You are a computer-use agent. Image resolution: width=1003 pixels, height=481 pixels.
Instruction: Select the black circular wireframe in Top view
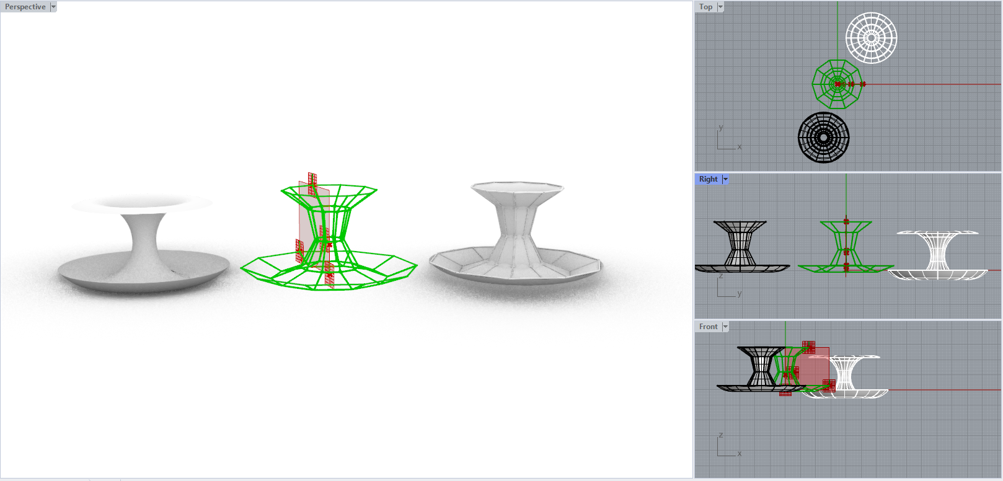[x=824, y=138]
